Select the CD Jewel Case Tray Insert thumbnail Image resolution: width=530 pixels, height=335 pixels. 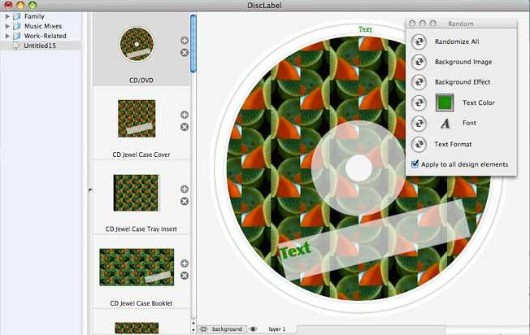coord(136,193)
